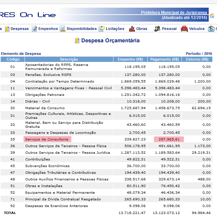Click Outros Auxílios Financeiros a Pessoas Físicas

coord(67,179)
